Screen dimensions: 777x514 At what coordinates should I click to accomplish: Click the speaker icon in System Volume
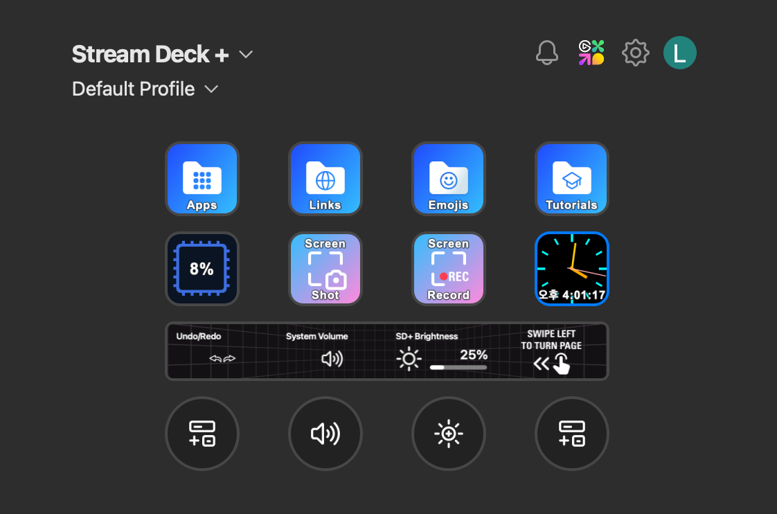[332, 358]
